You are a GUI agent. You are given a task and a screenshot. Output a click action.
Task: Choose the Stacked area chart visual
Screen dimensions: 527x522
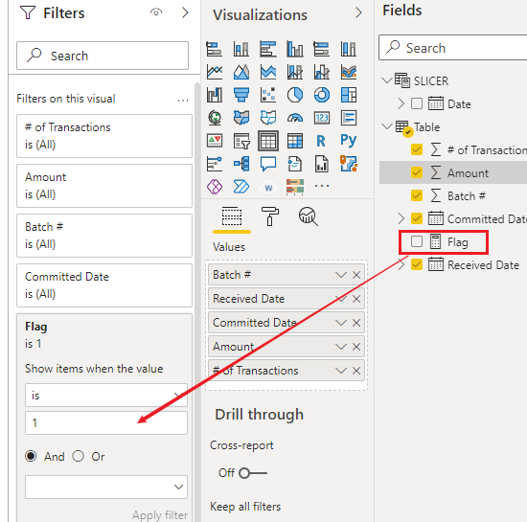tap(268, 72)
